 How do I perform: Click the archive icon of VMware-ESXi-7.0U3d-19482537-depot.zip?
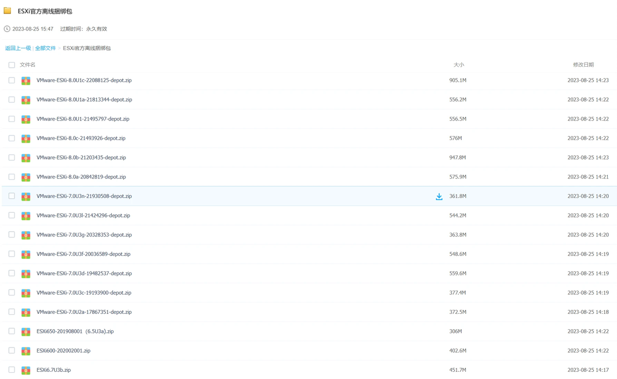tap(26, 274)
